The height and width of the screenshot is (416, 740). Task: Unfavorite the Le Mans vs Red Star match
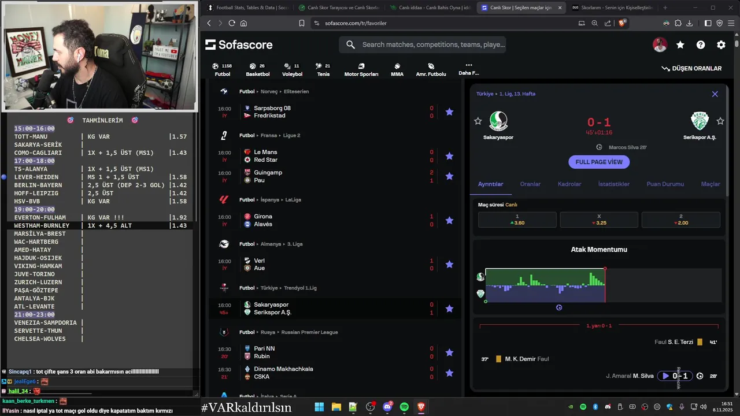point(449,156)
